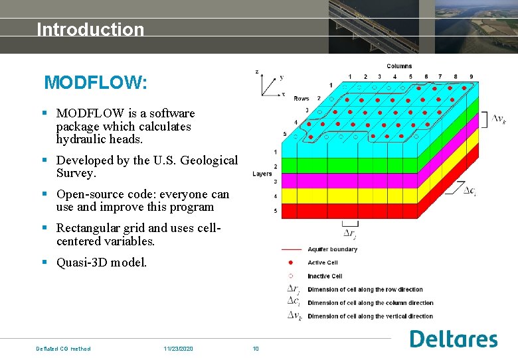Click the cyan layer 1 front face

click(x=349, y=150)
